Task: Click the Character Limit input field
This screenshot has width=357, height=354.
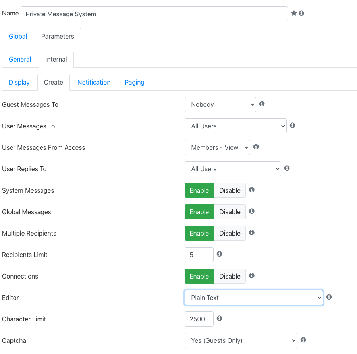Action: click(x=199, y=319)
